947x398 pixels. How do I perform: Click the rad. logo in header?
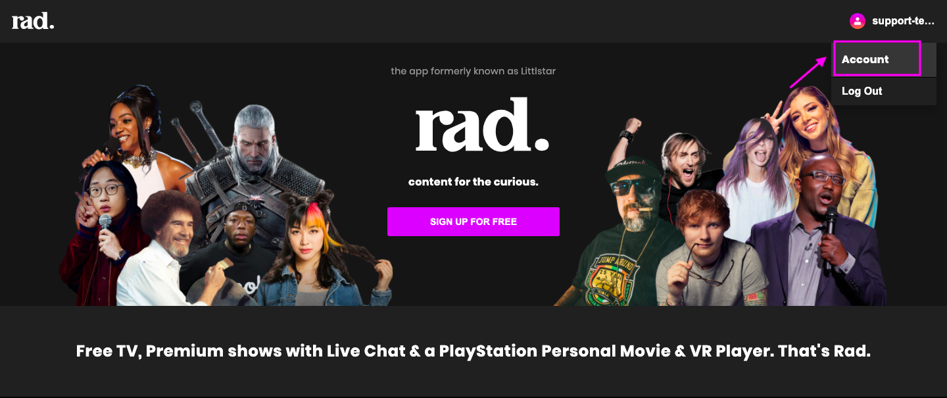pos(33,21)
